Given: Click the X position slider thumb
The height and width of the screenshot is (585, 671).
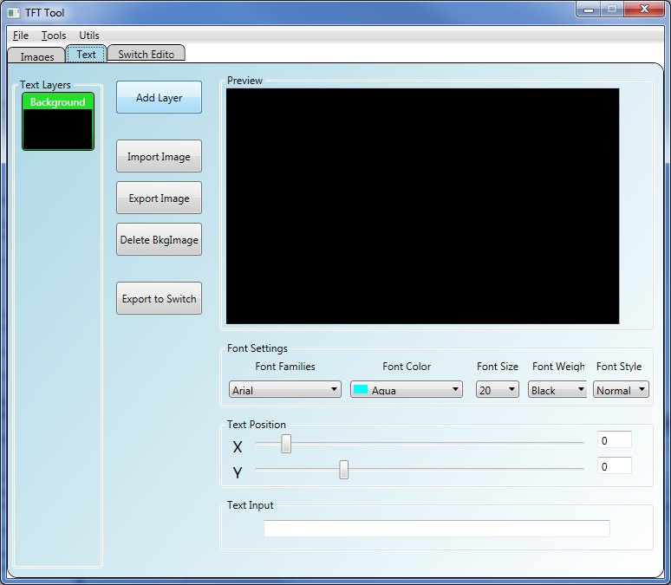Looking at the screenshot, I should tap(286, 444).
